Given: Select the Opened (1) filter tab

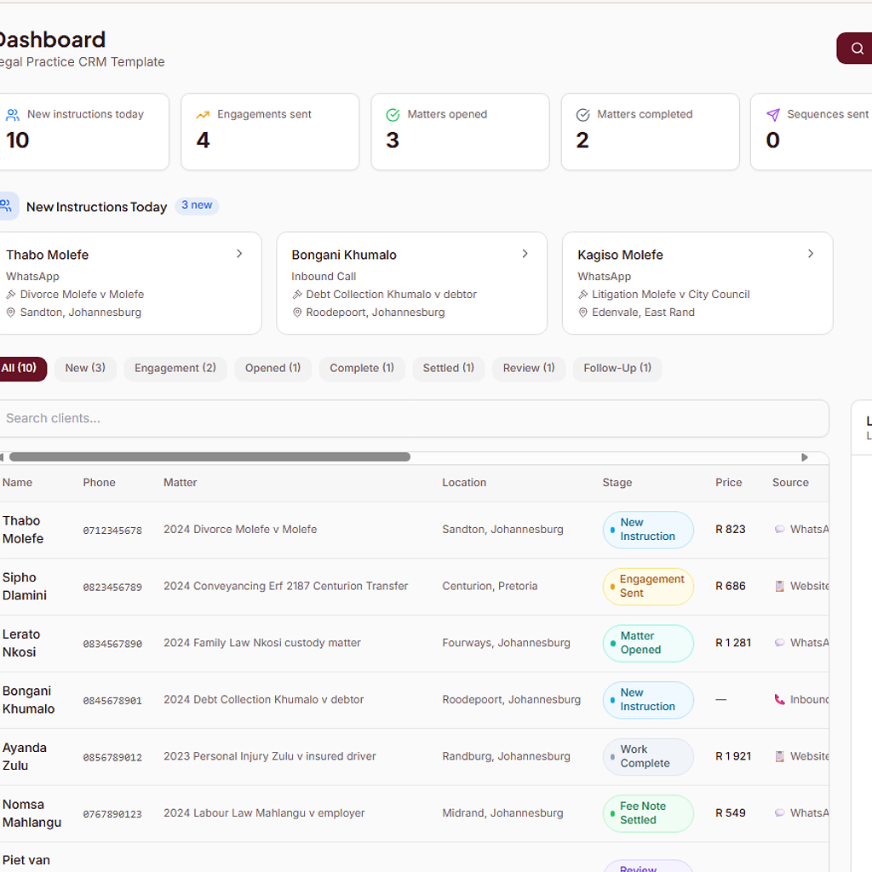Looking at the screenshot, I should [x=273, y=369].
